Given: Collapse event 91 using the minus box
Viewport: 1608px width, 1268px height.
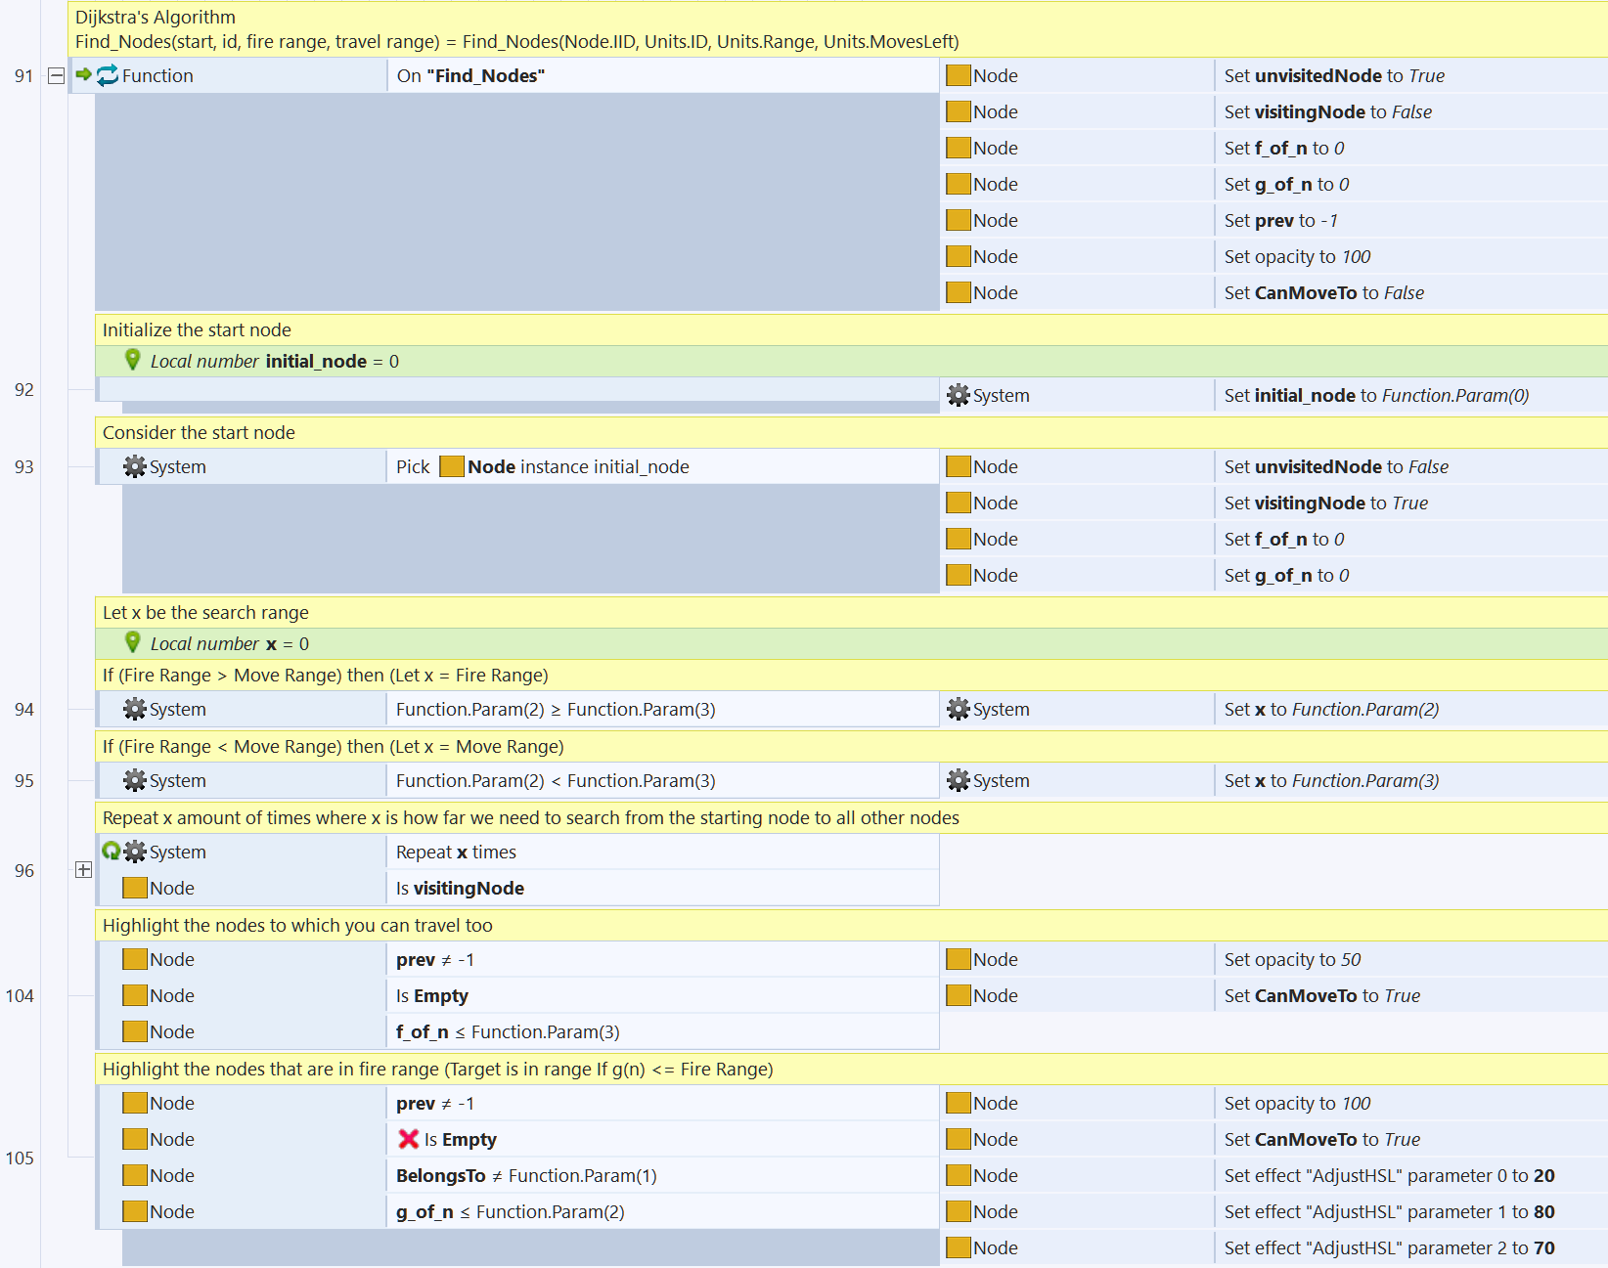Looking at the screenshot, I should tap(57, 75).
